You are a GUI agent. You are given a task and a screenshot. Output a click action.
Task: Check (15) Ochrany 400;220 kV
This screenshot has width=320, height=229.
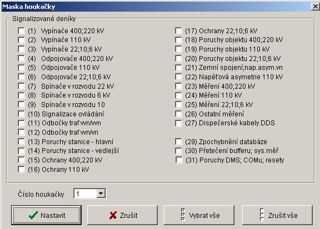click(21, 160)
